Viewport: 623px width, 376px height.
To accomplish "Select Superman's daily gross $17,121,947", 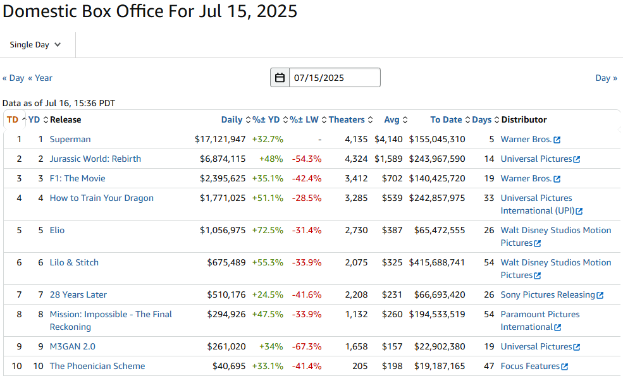I will click(x=220, y=140).
